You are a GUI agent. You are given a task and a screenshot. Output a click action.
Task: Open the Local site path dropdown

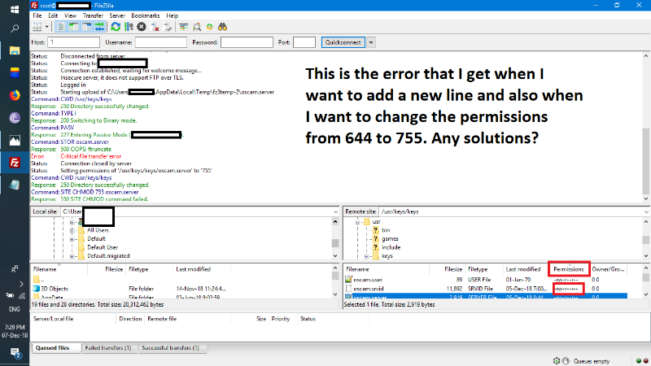pyautogui.click(x=335, y=211)
